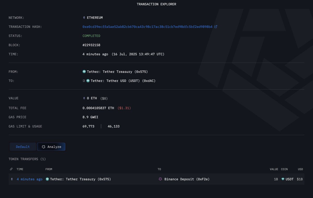
Task: Switch to the Analyze tab
Action: (51, 147)
